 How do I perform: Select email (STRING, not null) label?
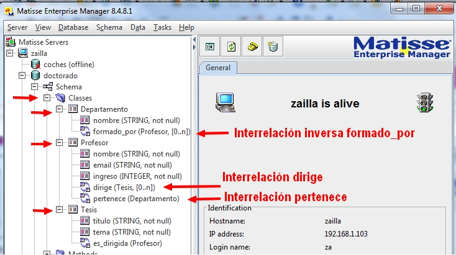pos(132,165)
